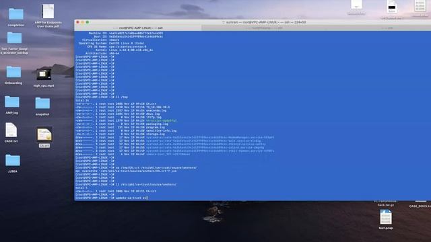Click the 'cp /tmp/CA.crt' command line

pos(136,167)
